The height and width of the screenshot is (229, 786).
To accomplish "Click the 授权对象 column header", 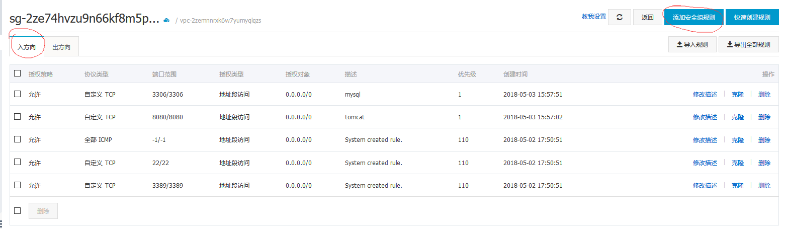I will point(298,74).
